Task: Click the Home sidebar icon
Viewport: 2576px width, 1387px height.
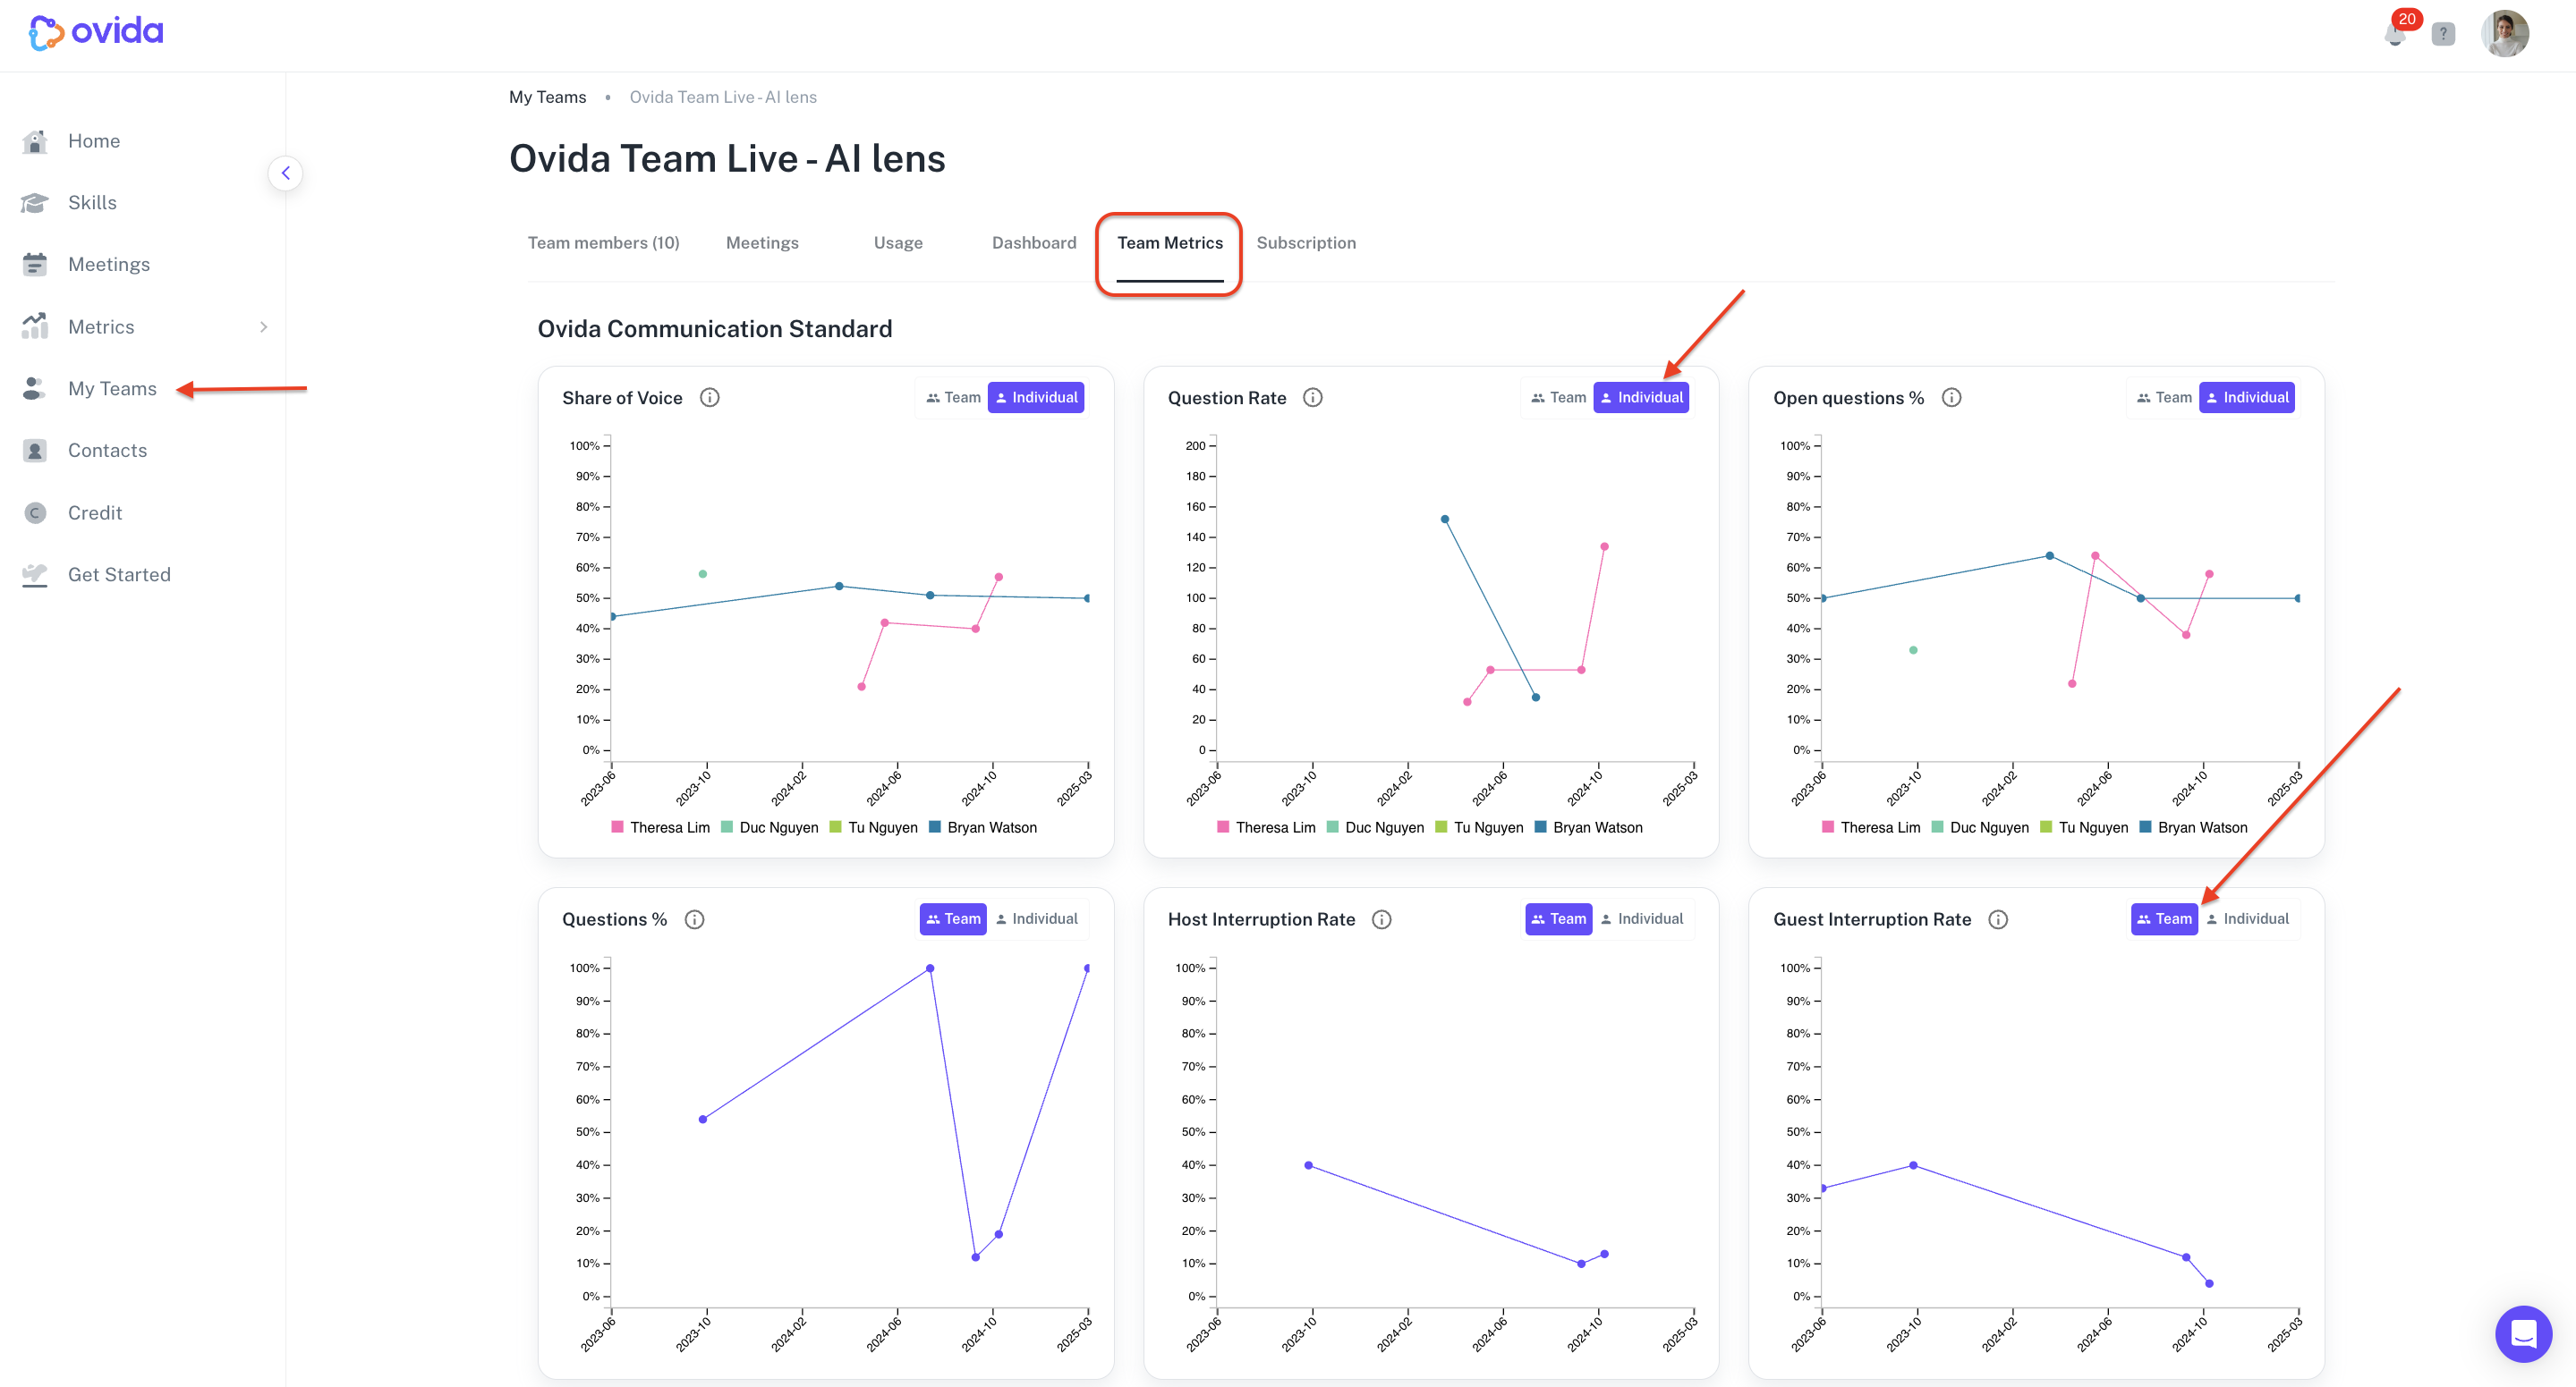Action: coord(35,141)
